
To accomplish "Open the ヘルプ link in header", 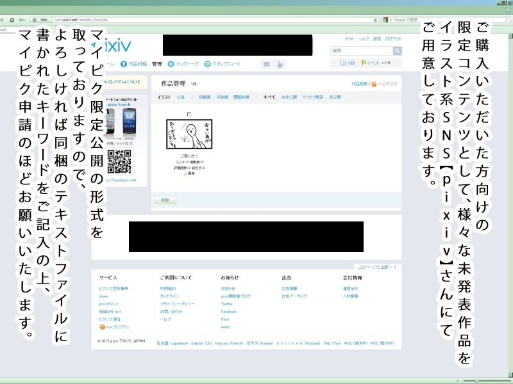I will coord(363,39).
